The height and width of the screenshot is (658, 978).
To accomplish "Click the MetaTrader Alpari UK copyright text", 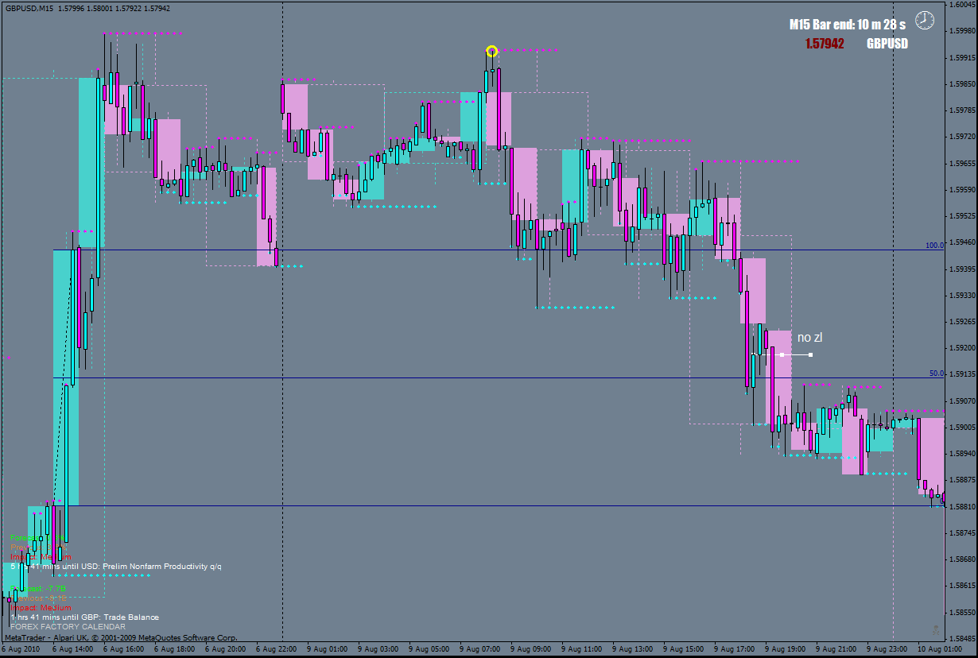I will pyautogui.click(x=121, y=637).
